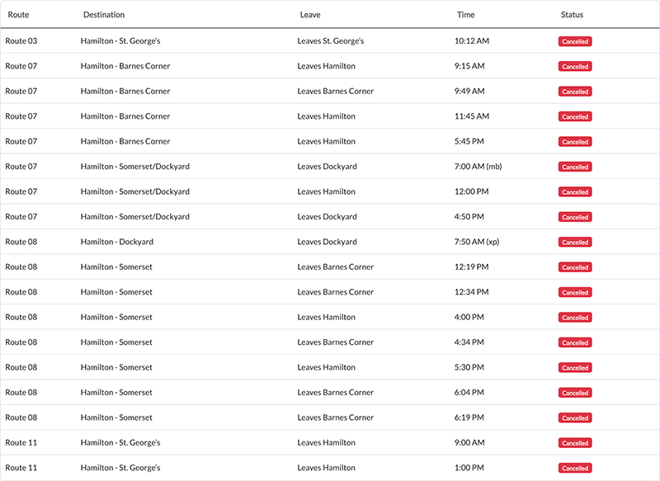Click the 6:04 PM time cell
The image size is (660, 481).
(469, 393)
